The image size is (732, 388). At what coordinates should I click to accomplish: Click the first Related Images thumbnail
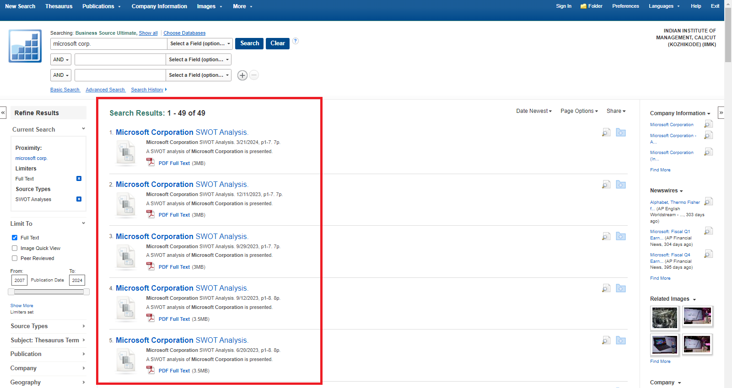[x=664, y=317]
